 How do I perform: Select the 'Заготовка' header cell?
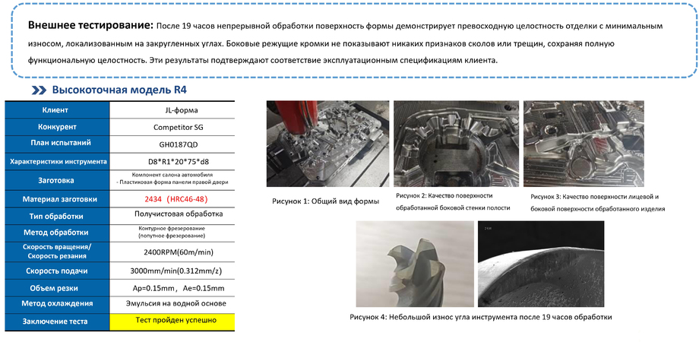pyautogui.click(x=57, y=181)
